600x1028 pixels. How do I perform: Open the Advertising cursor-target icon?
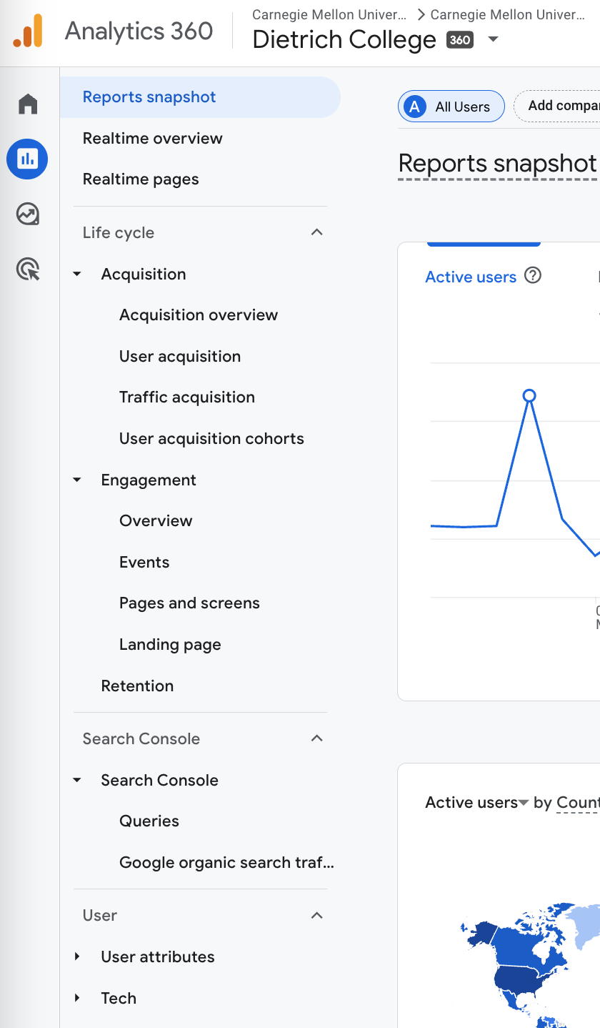(x=28, y=270)
